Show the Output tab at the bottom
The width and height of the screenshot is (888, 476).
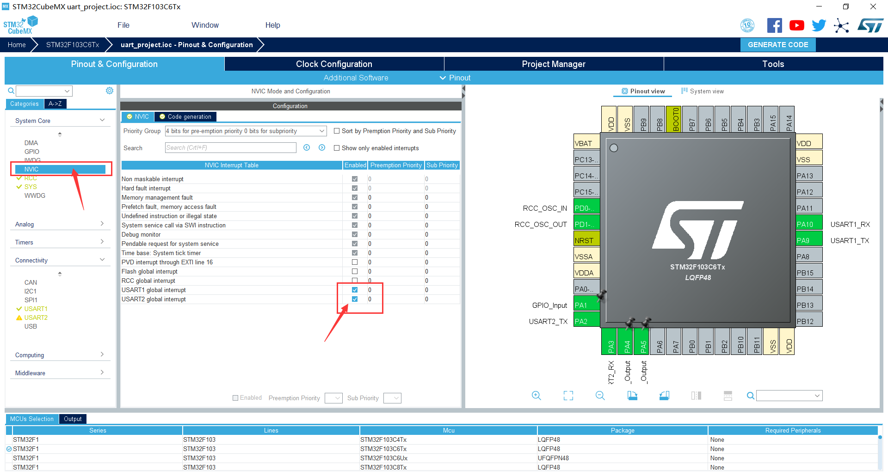point(73,419)
